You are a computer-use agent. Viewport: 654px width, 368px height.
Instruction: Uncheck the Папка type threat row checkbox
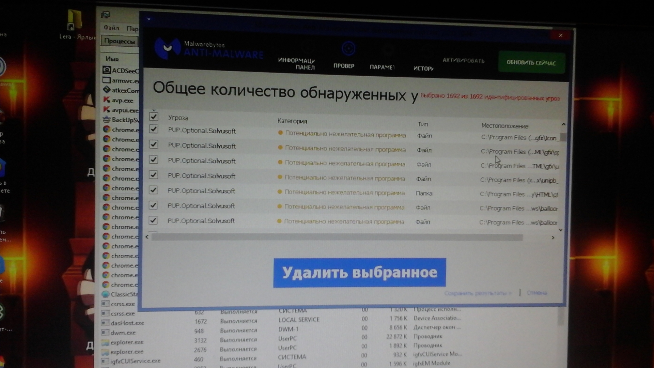[153, 190]
